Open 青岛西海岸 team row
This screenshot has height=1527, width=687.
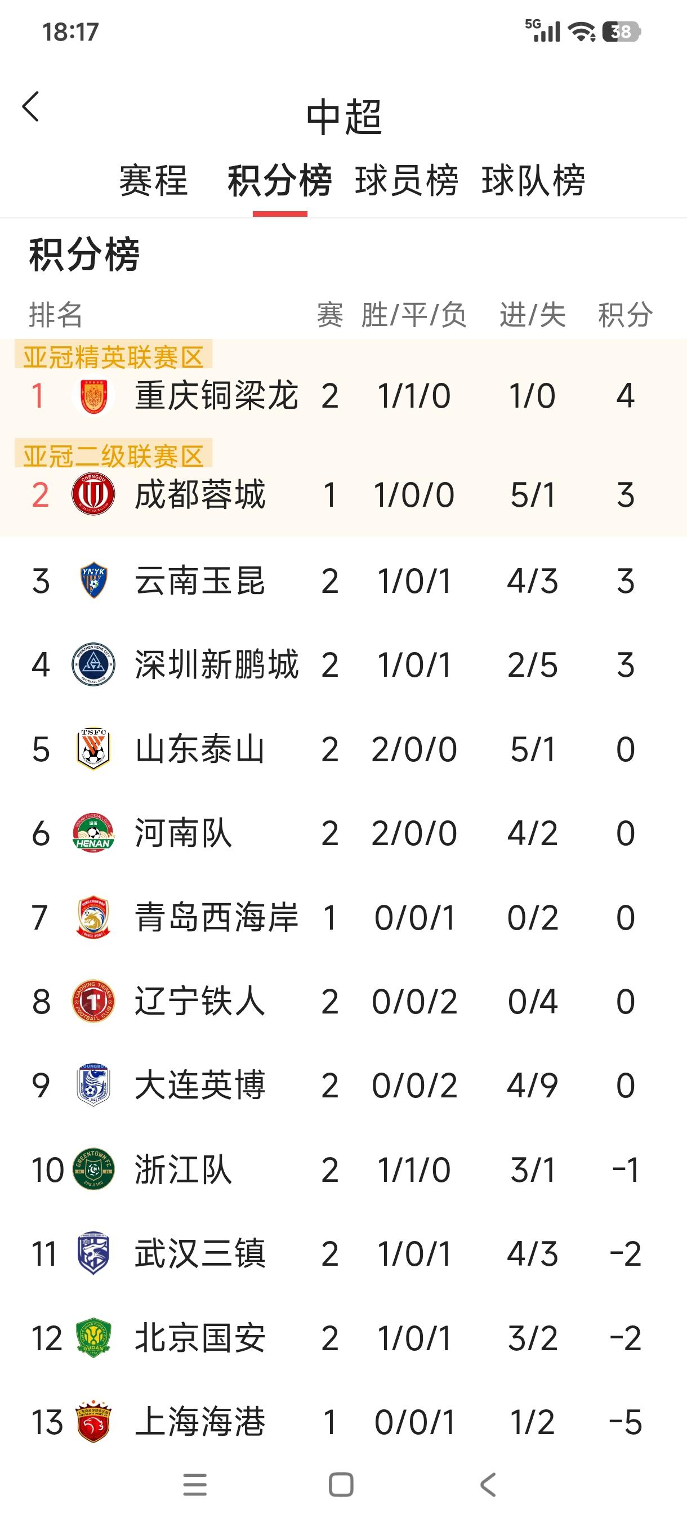tap(216, 917)
